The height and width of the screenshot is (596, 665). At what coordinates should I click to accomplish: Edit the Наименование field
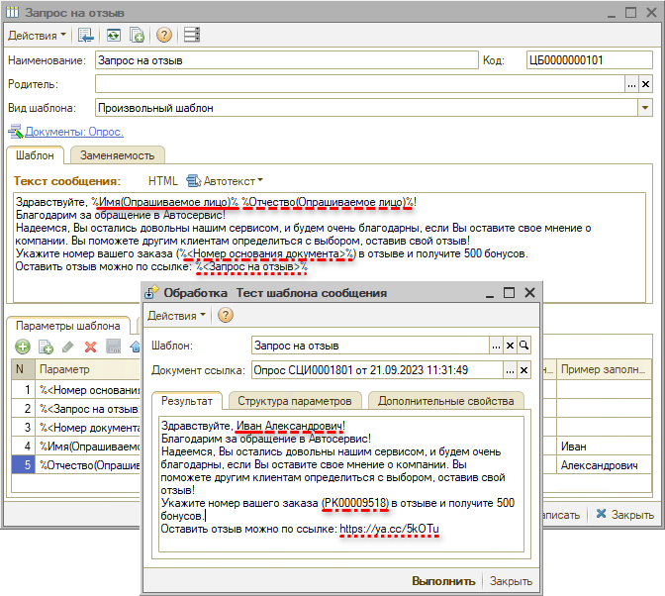point(287,60)
